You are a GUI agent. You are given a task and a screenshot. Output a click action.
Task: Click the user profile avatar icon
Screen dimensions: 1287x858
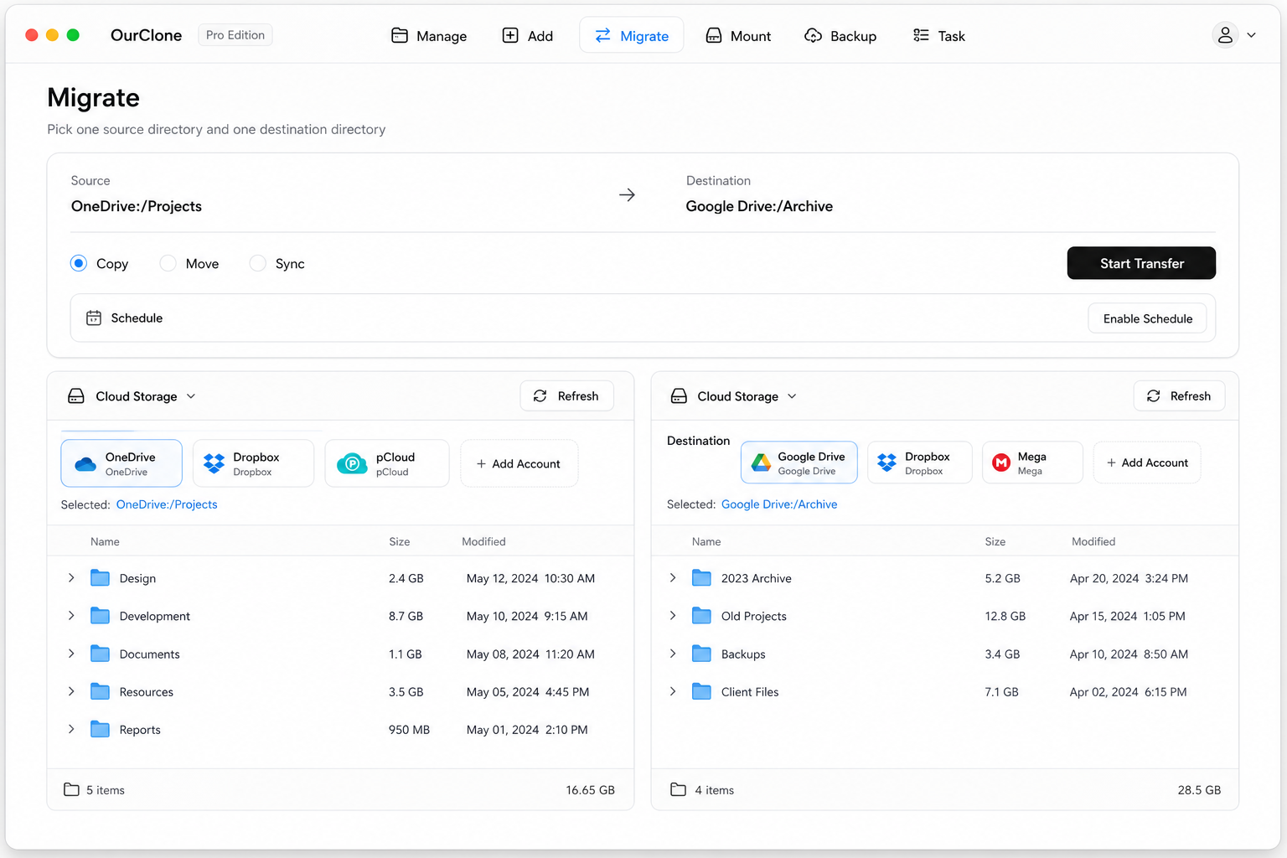[1225, 35]
